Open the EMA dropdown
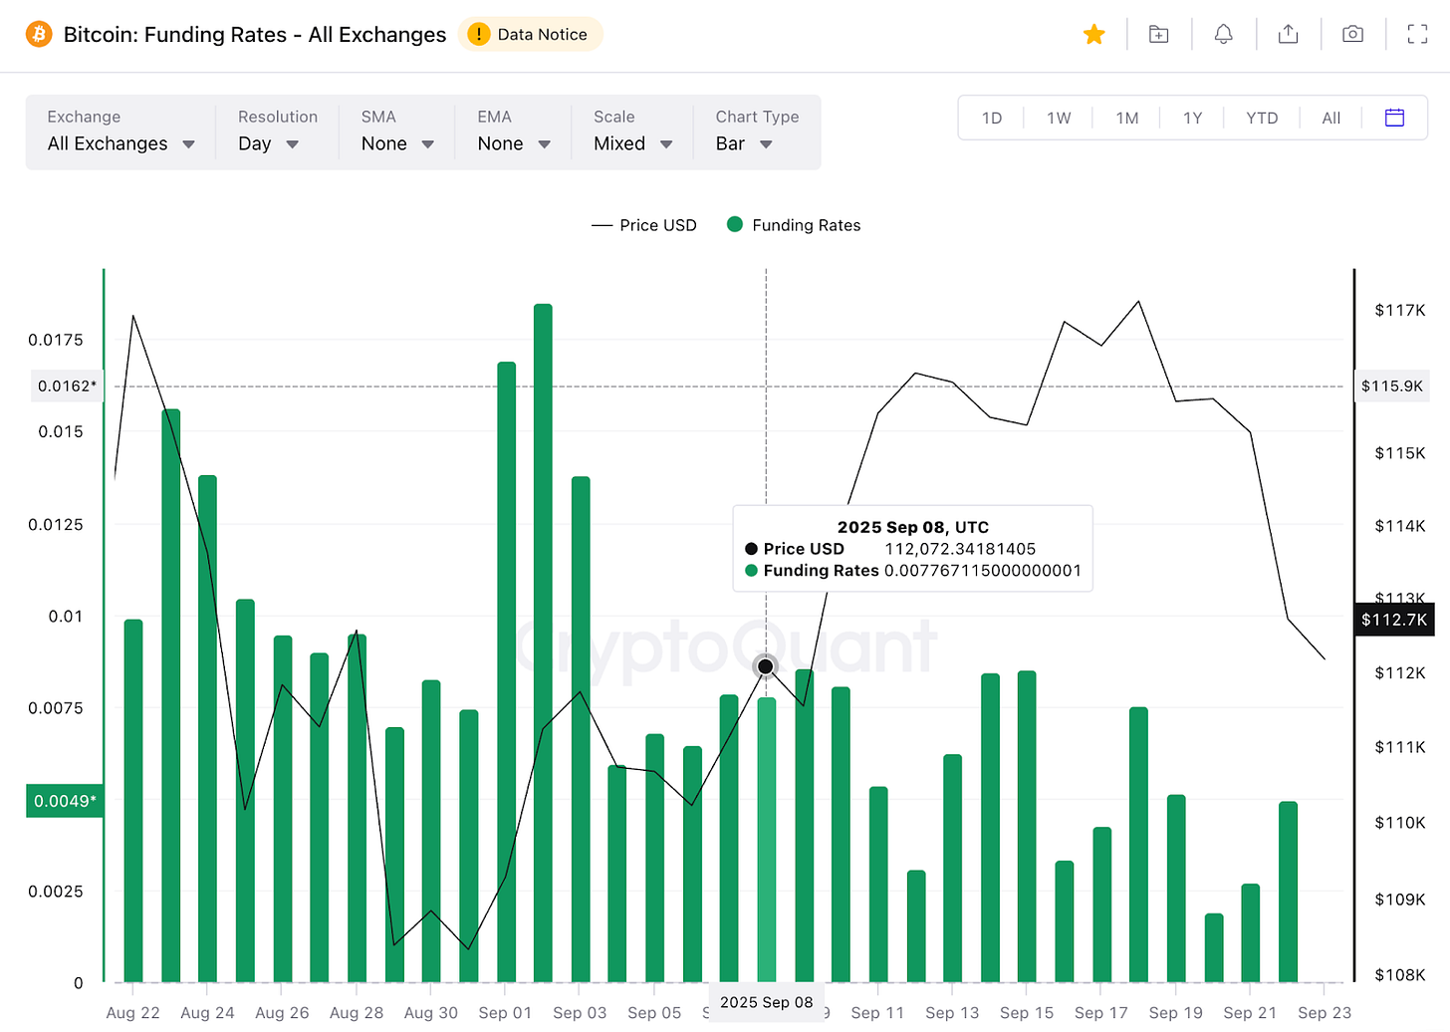This screenshot has width=1450, height=1032. [x=513, y=131]
